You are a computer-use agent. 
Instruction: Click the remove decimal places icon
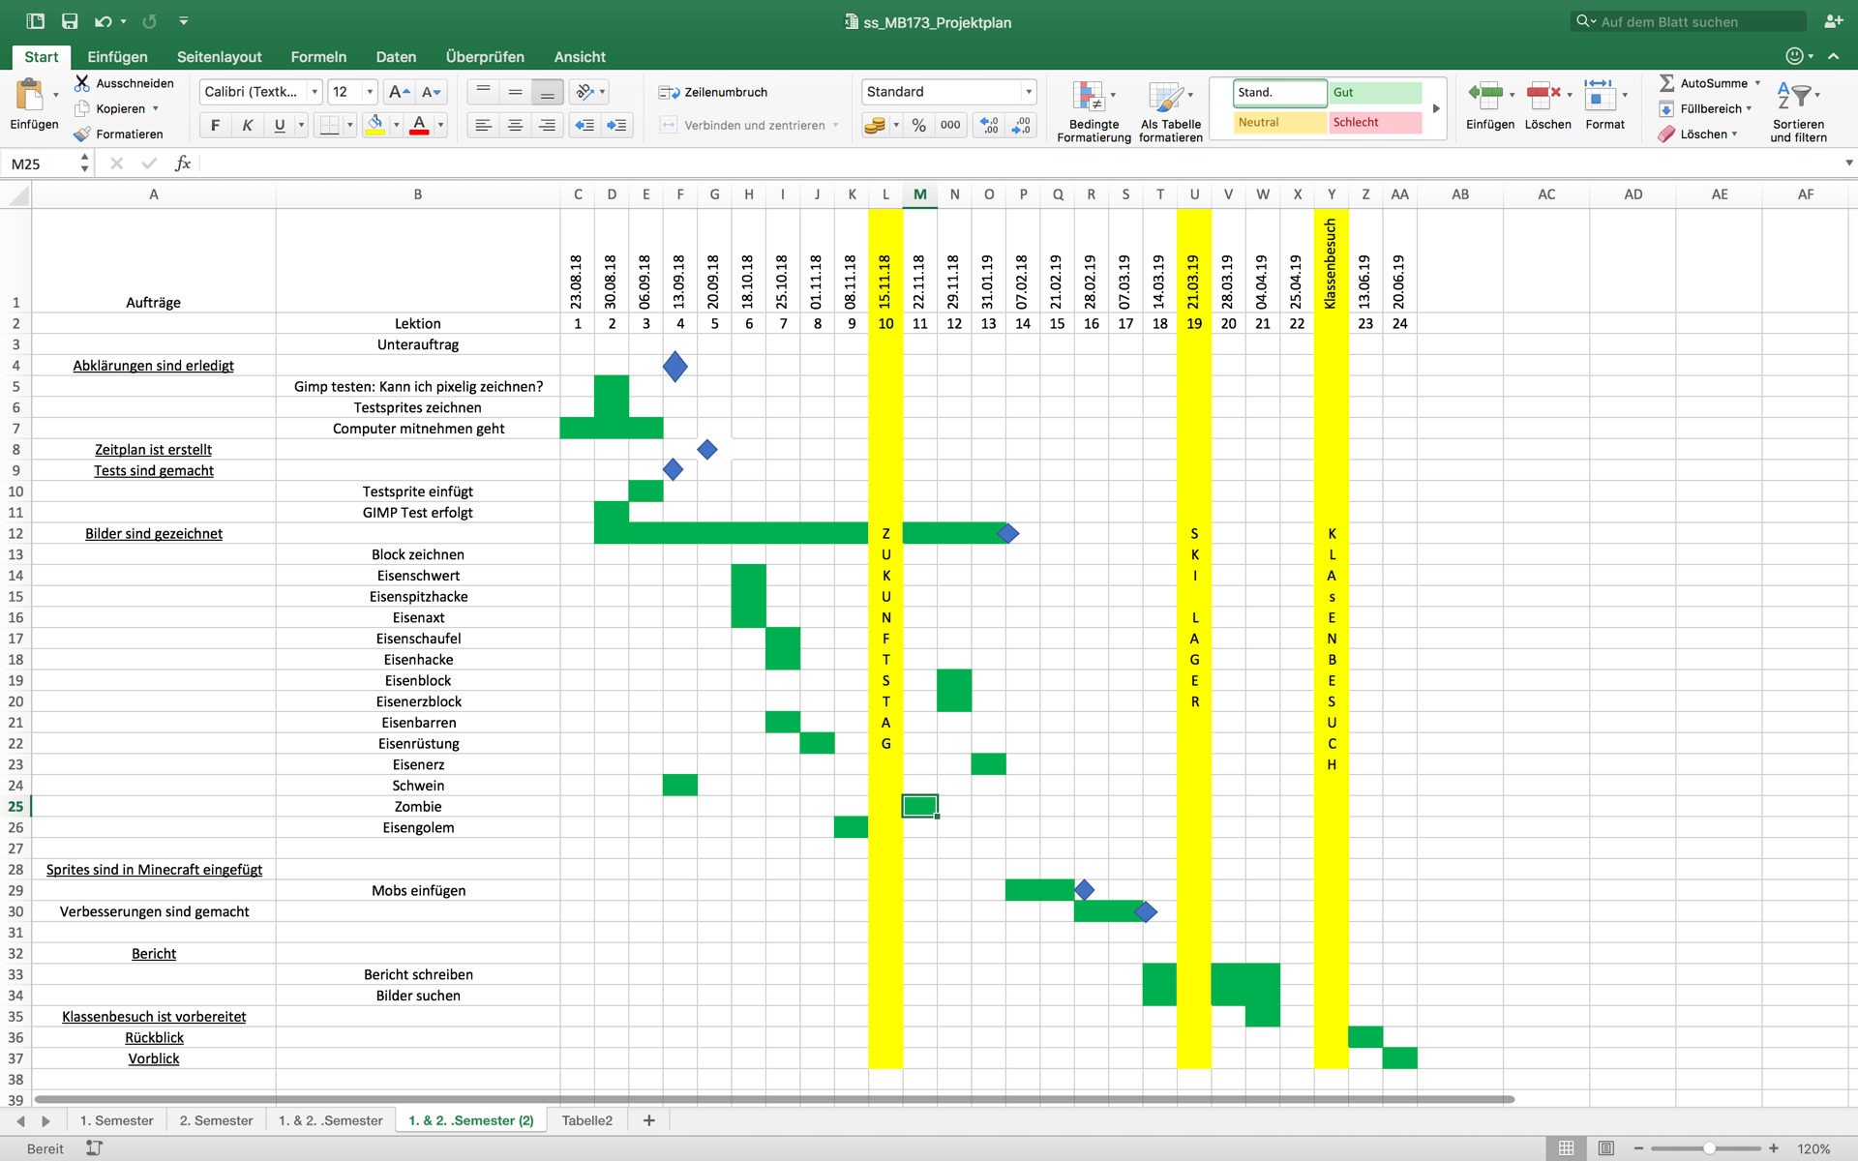click(x=1022, y=125)
